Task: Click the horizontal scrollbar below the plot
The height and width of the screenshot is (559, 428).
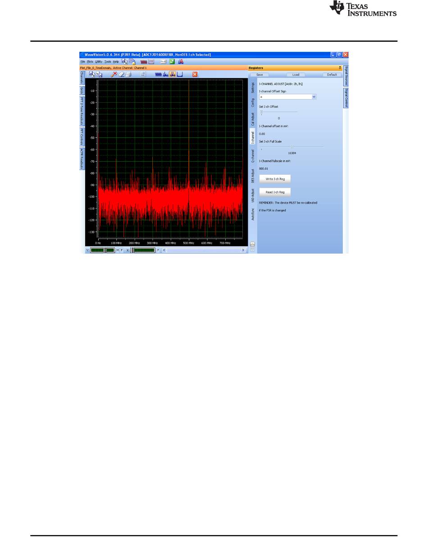Action: (204, 250)
